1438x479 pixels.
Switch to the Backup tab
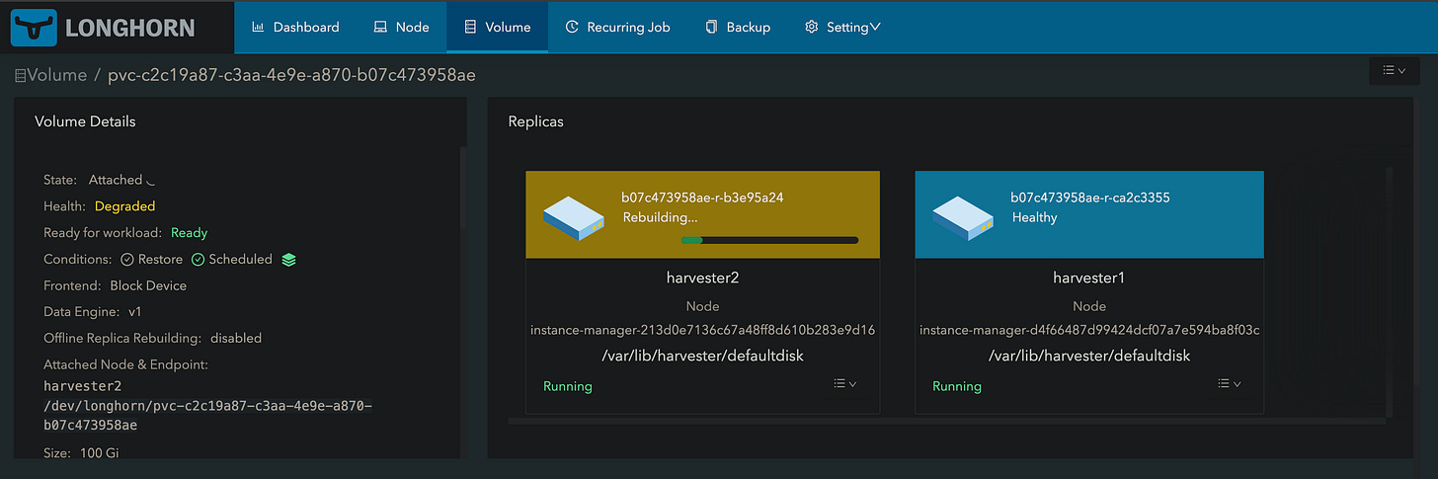(738, 27)
